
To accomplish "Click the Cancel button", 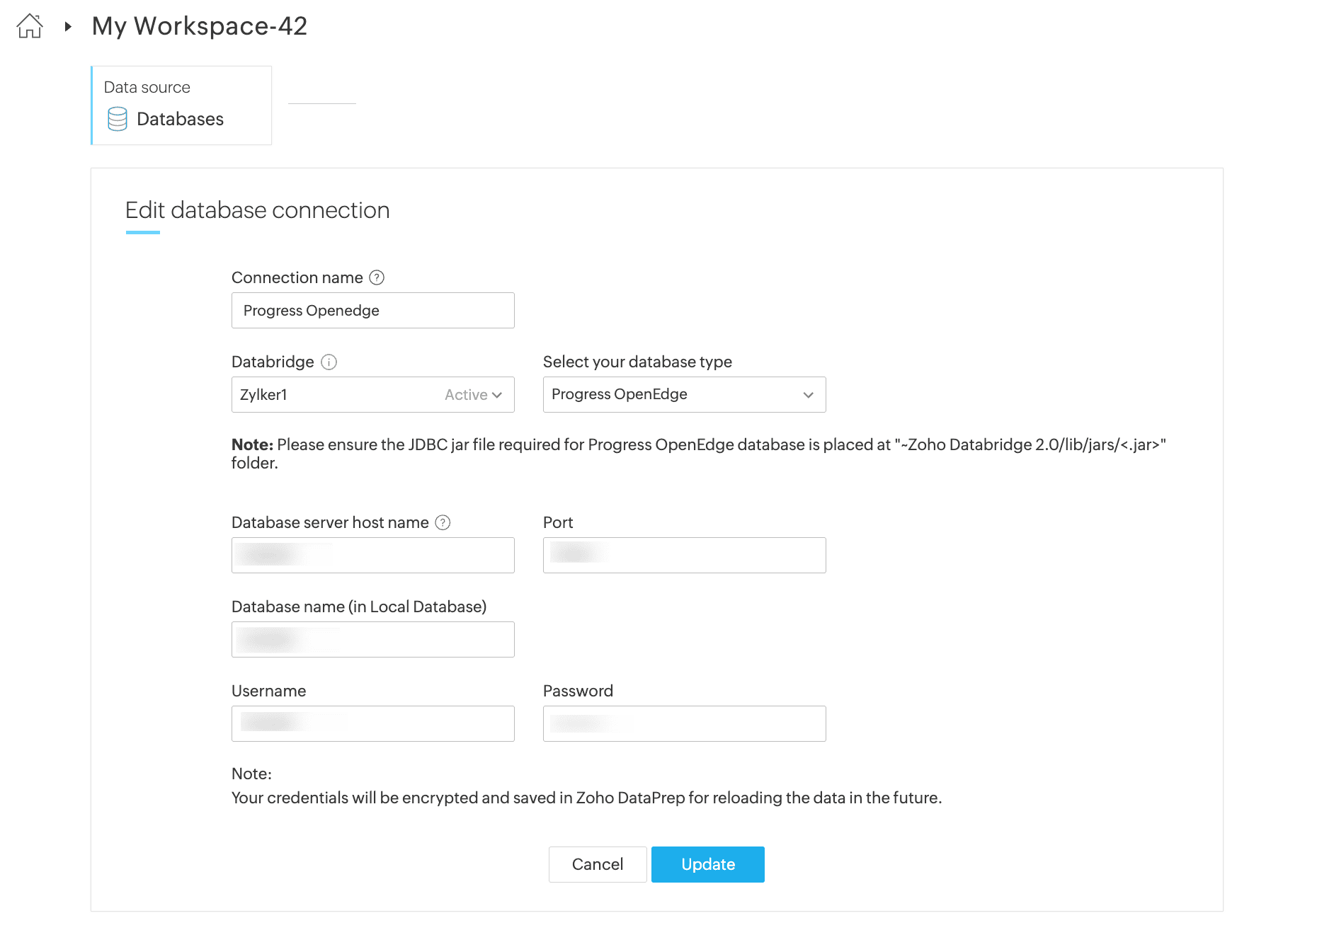I will [x=597, y=864].
